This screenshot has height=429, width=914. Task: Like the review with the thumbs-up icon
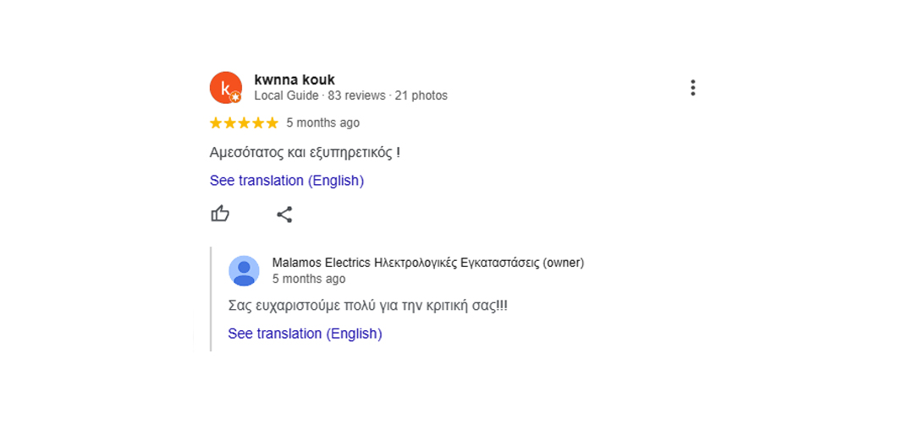(220, 214)
